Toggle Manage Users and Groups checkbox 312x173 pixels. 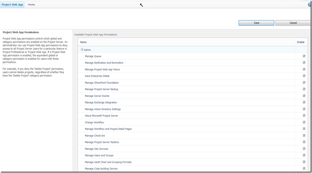pos(304,155)
